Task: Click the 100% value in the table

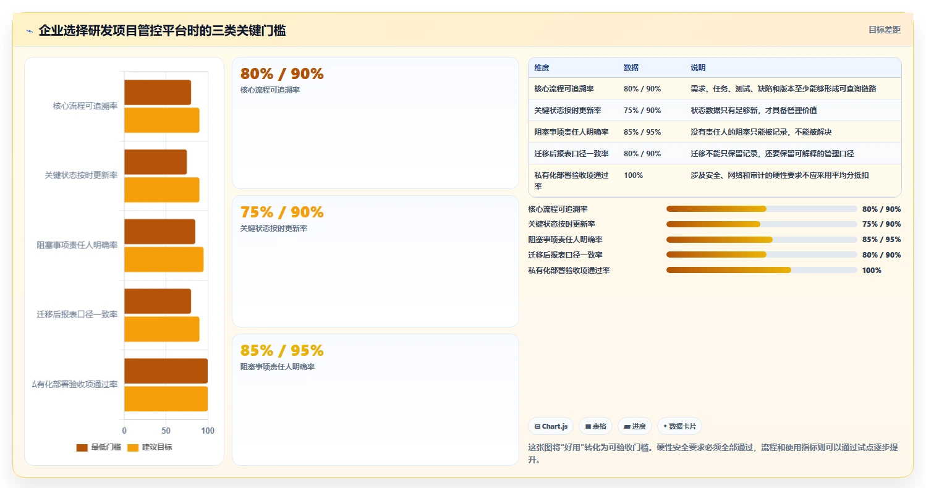Action: point(634,175)
